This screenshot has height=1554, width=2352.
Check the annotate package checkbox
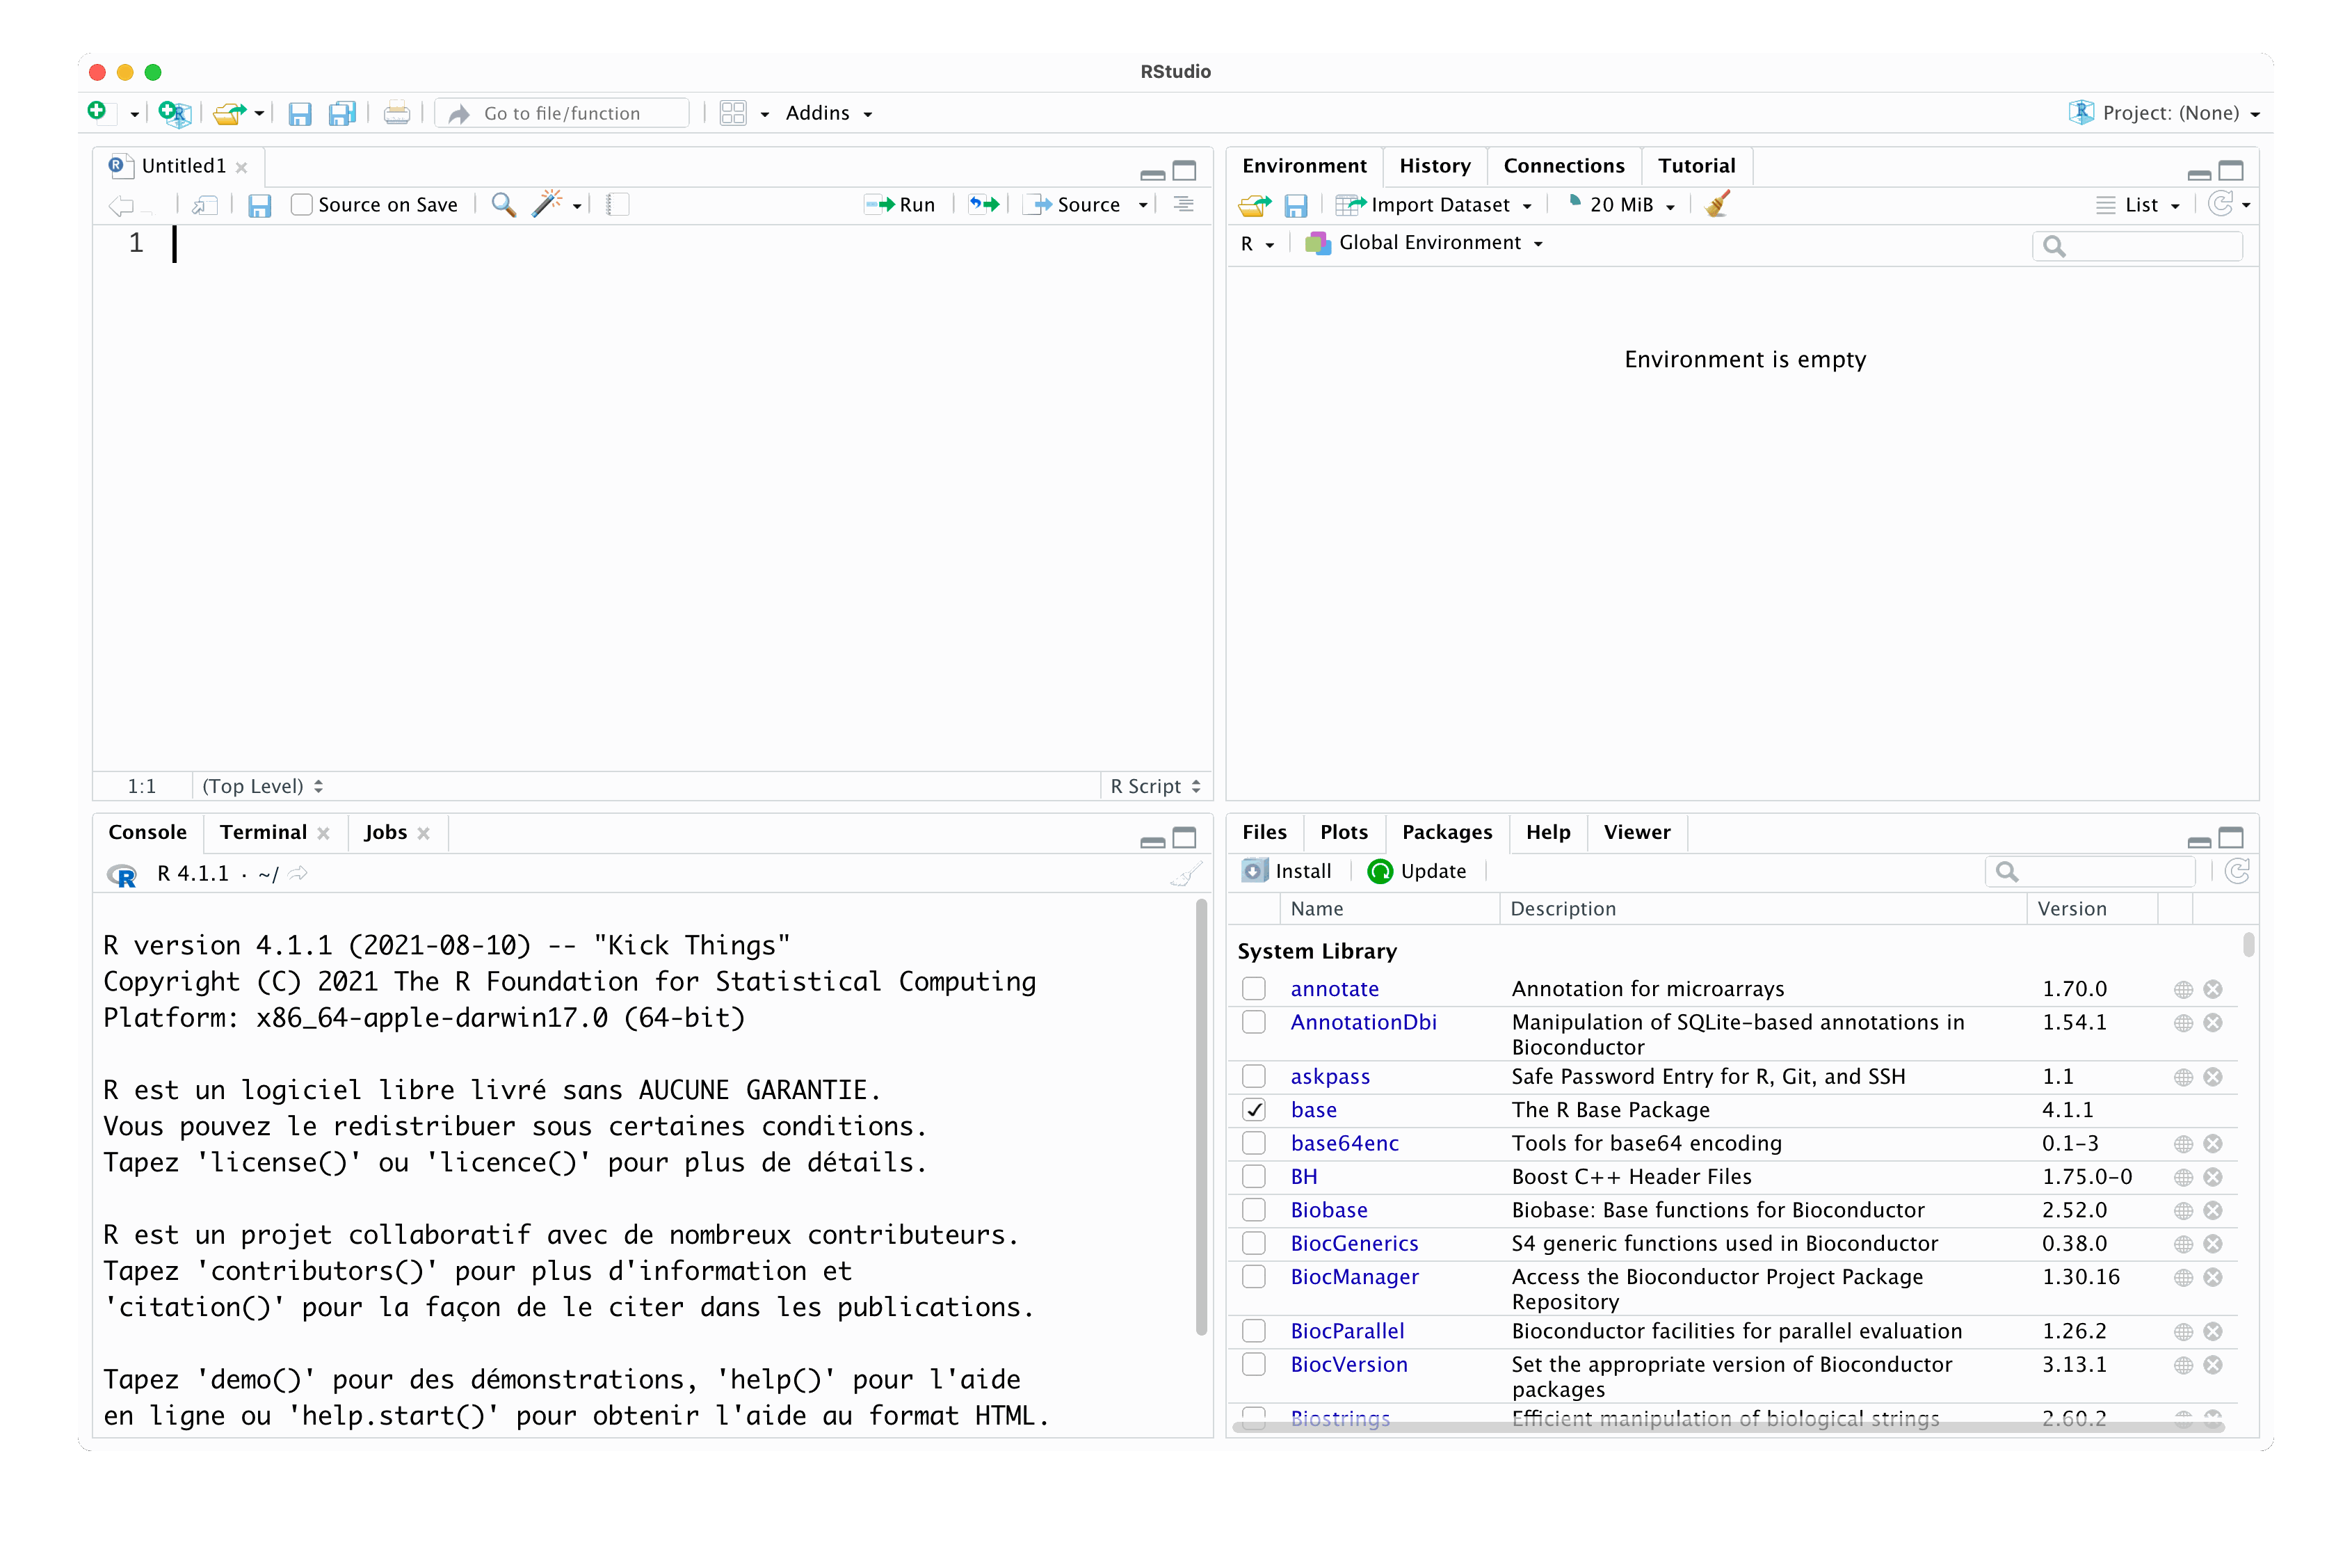pyautogui.click(x=1255, y=989)
